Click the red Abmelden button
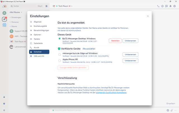The image size is (179, 113). [x=115, y=41]
